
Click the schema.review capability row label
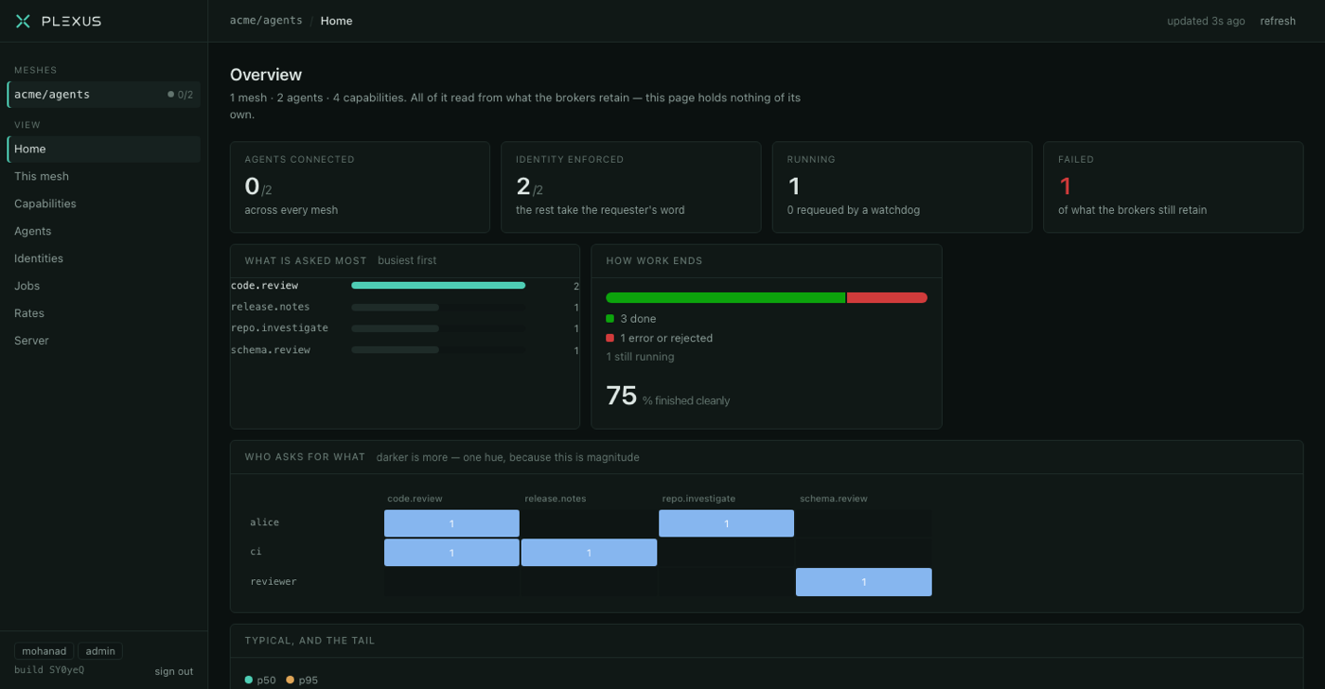tap(271, 350)
